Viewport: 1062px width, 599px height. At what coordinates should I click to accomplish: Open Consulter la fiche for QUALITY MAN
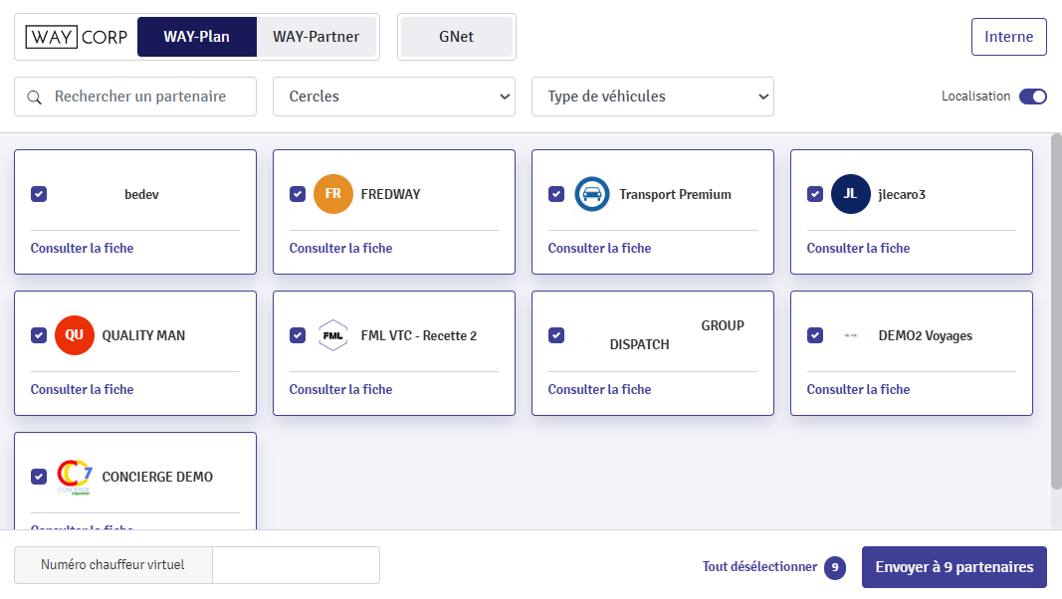[x=82, y=390]
